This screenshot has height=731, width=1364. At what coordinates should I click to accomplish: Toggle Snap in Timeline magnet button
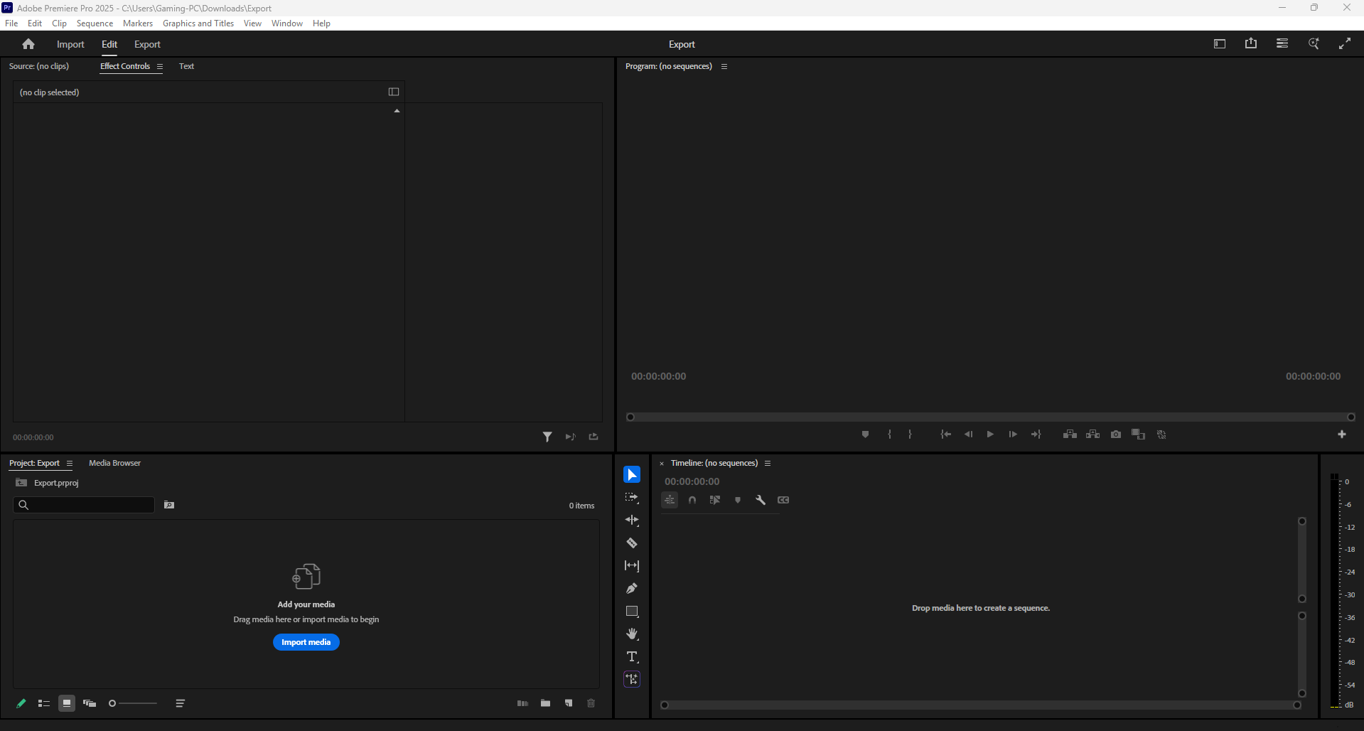point(692,500)
